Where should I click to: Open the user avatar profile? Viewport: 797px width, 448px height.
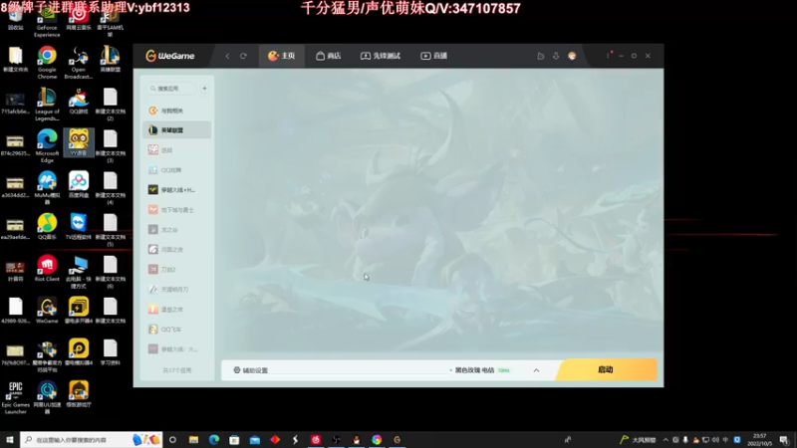tap(572, 56)
